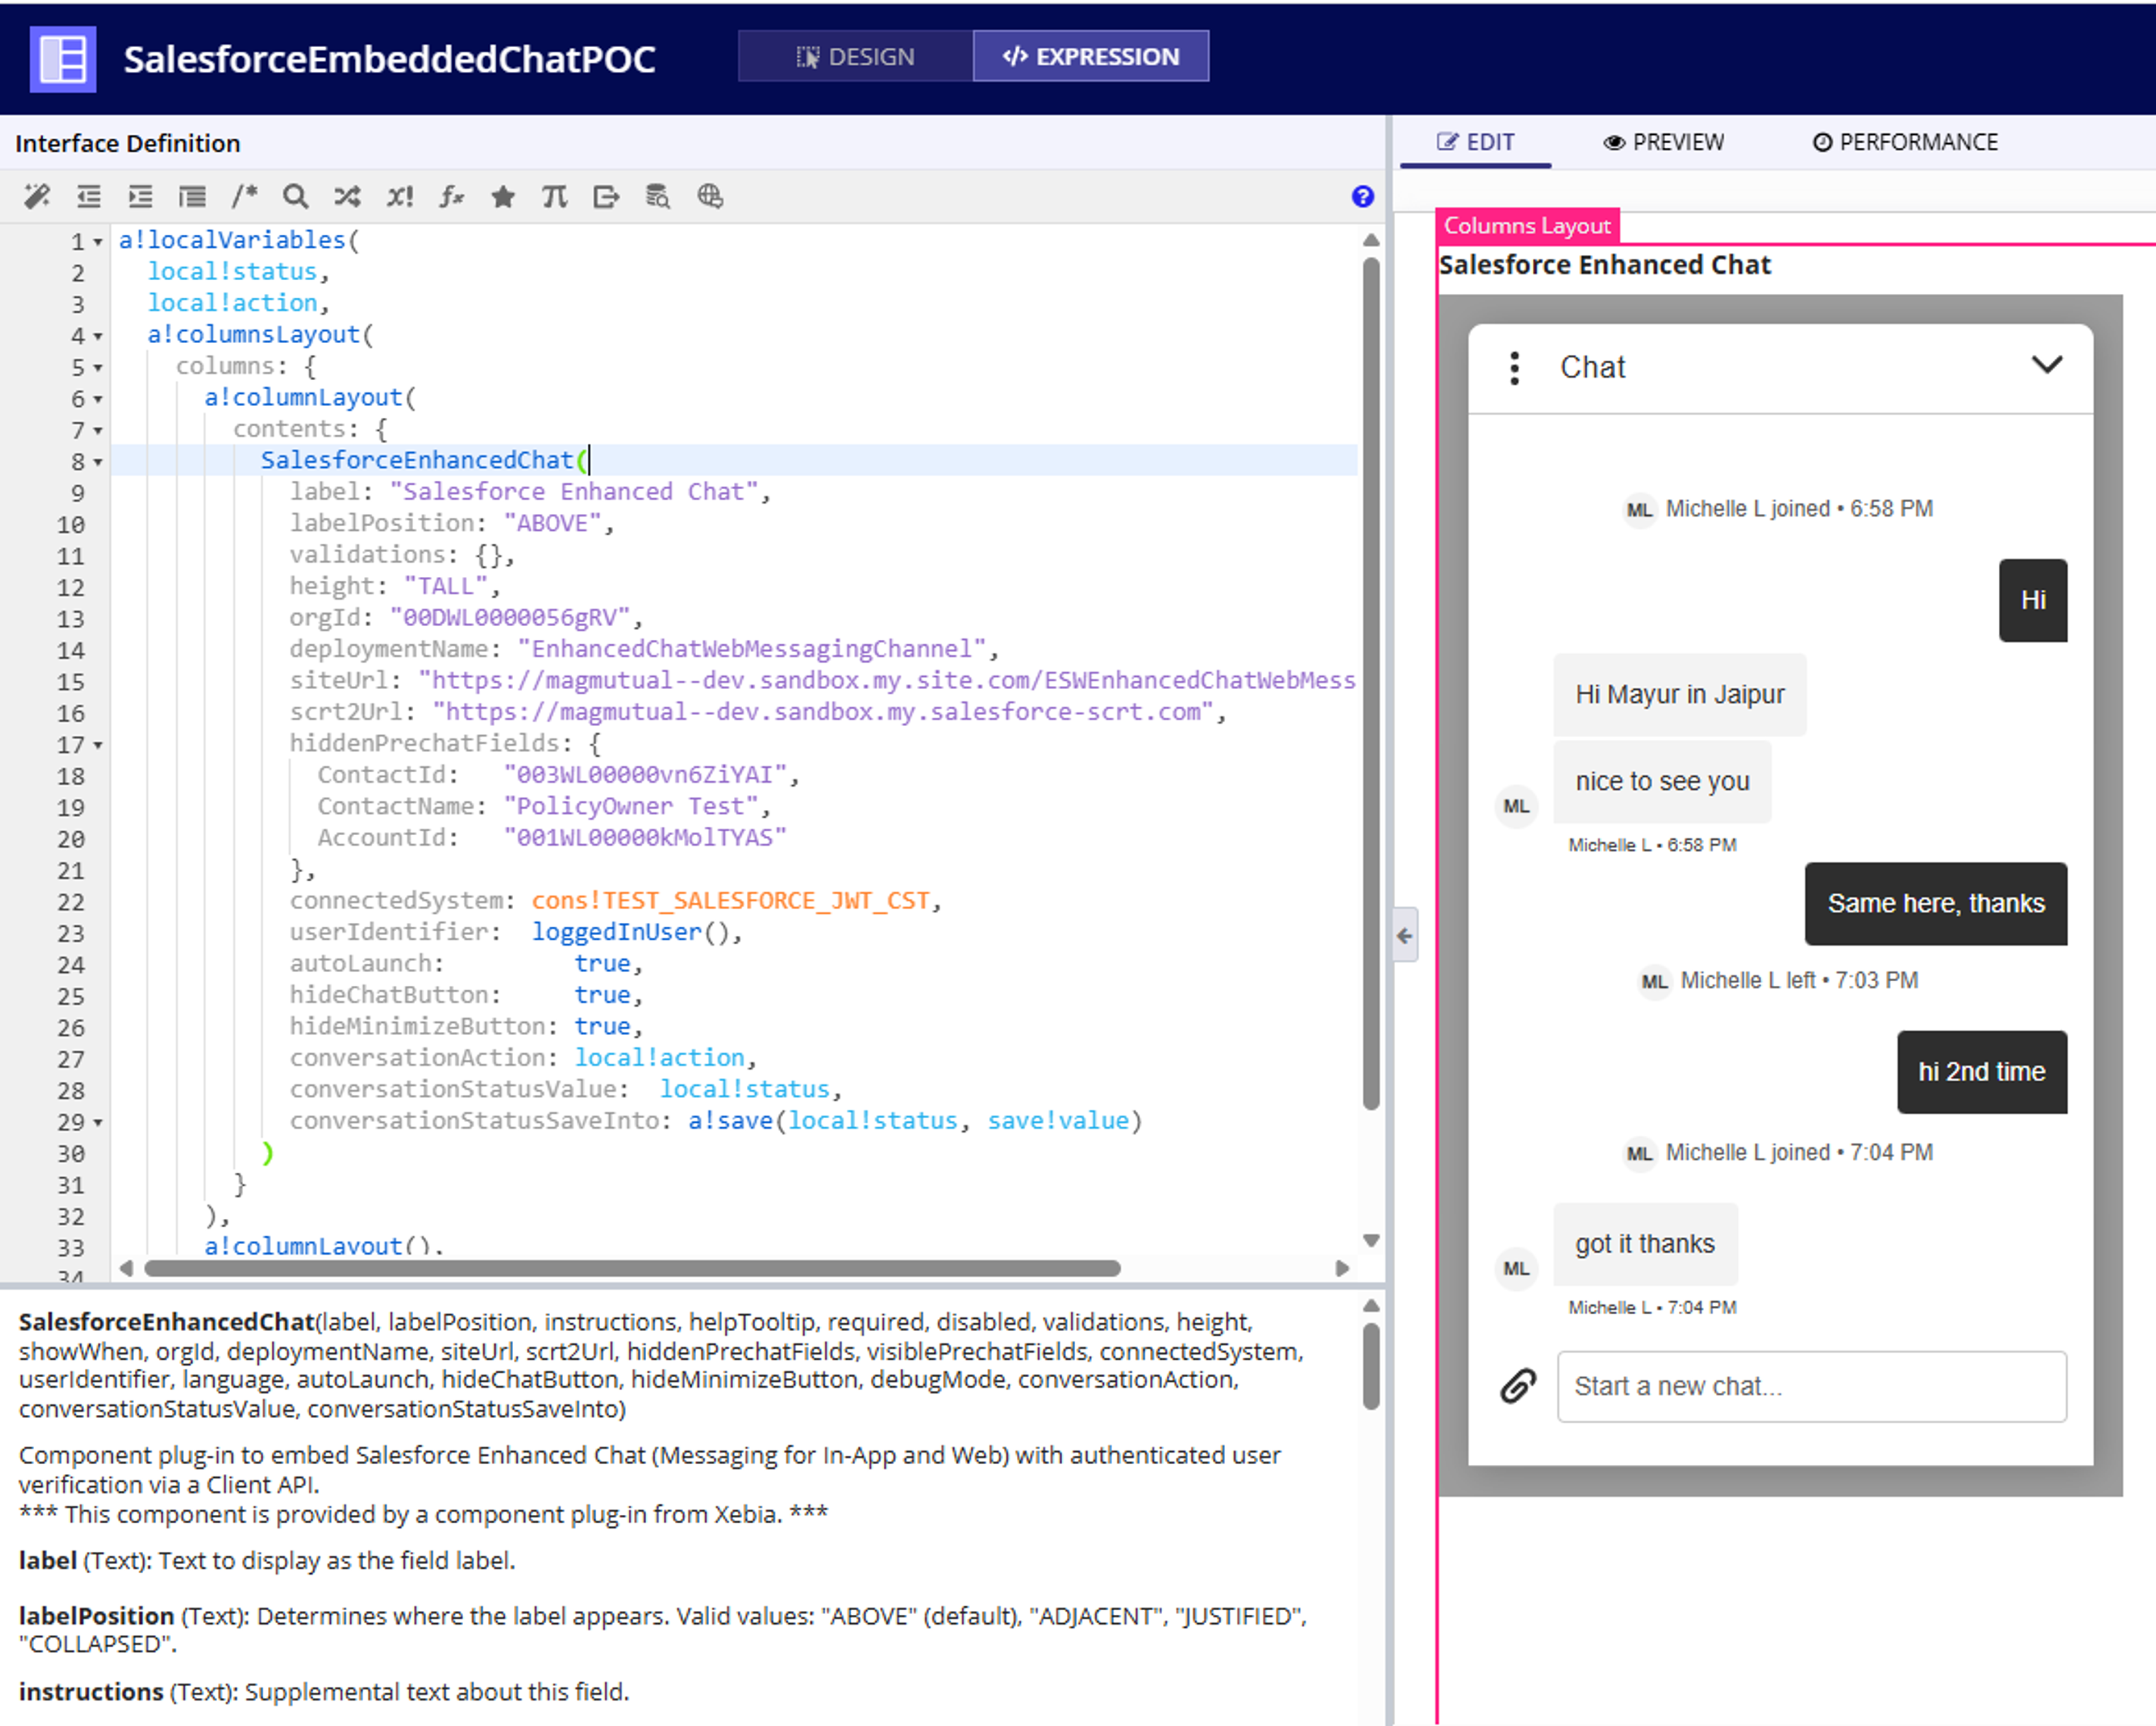The image size is (2156, 1726).
Task: Collapse code fold at line 7
Action: (98, 431)
